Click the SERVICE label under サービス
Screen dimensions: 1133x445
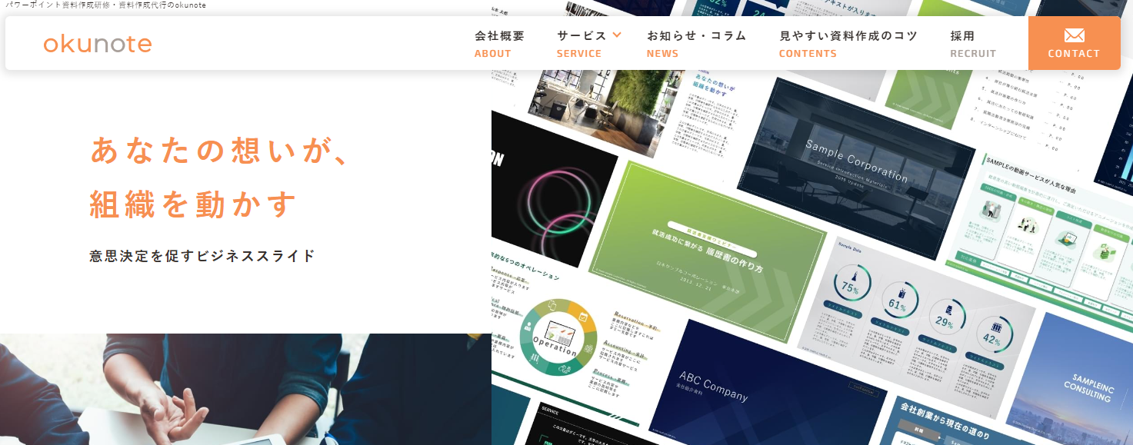tap(579, 54)
